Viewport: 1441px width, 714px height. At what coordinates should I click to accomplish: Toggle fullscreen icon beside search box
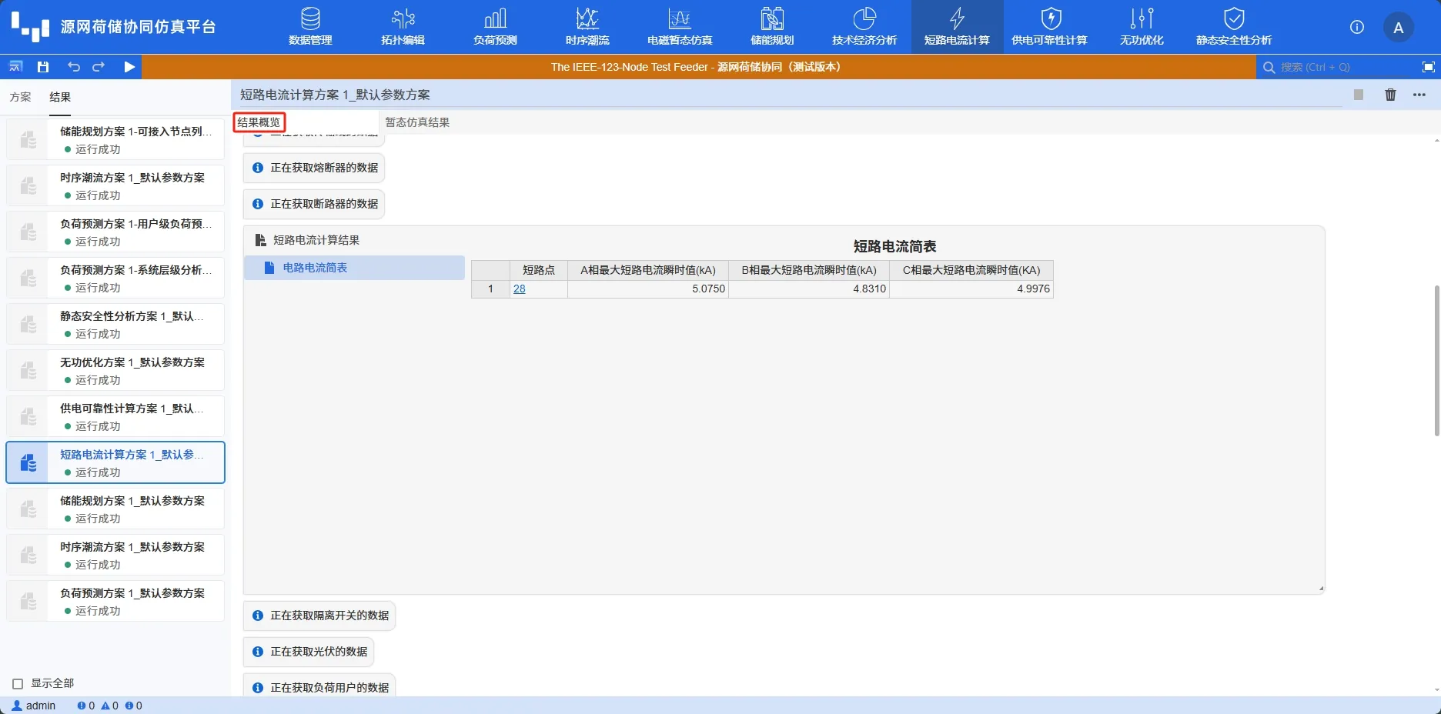(x=1429, y=67)
